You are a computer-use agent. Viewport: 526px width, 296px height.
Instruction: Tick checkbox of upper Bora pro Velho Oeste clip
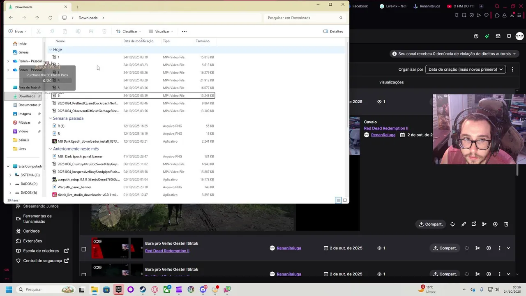(x=84, y=249)
